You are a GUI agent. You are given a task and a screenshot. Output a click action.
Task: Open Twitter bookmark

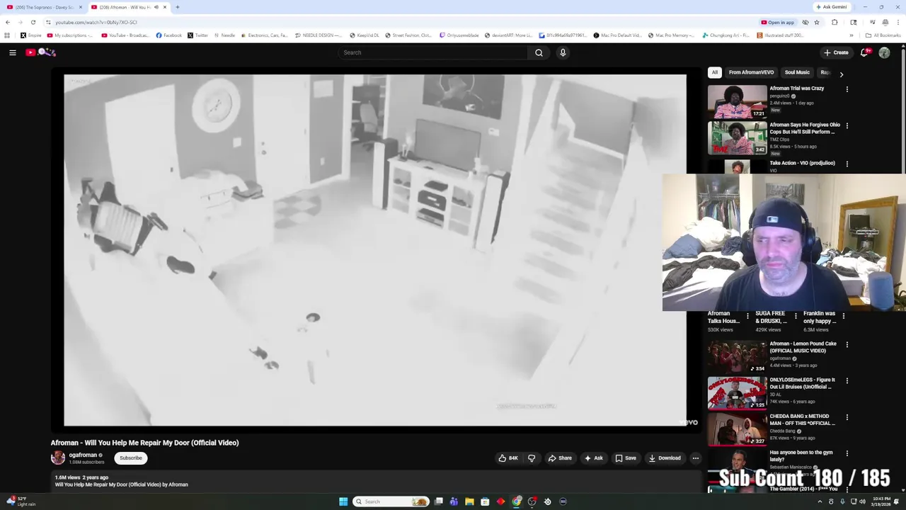[197, 35]
